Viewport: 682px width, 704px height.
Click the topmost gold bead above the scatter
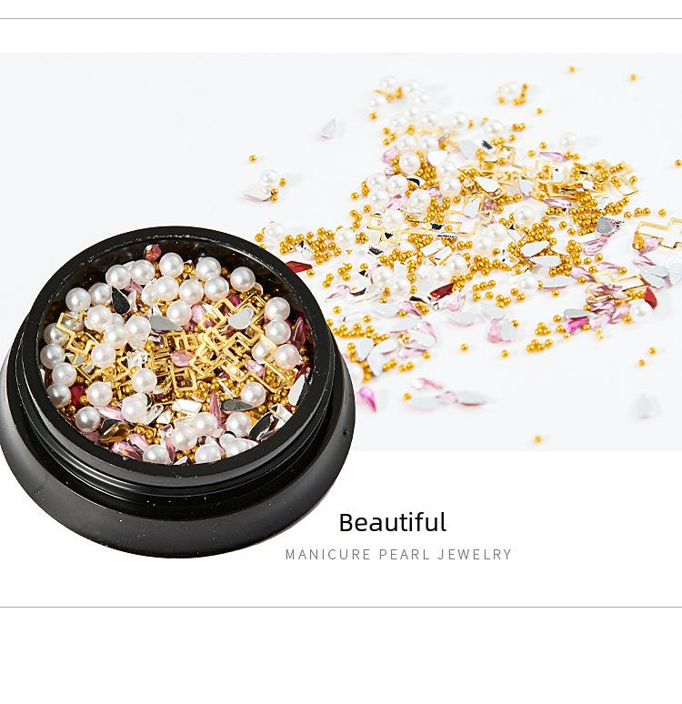pyautogui.click(x=572, y=70)
